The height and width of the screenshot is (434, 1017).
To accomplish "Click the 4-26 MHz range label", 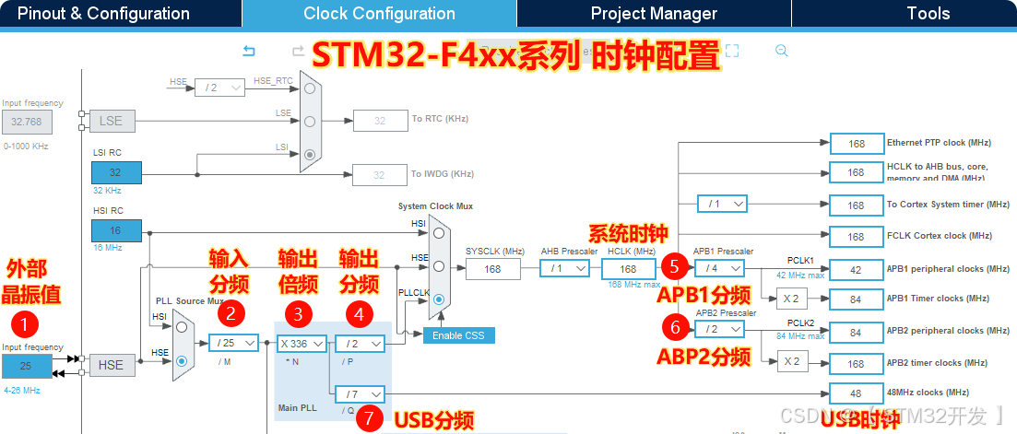I will click(21, 391).
